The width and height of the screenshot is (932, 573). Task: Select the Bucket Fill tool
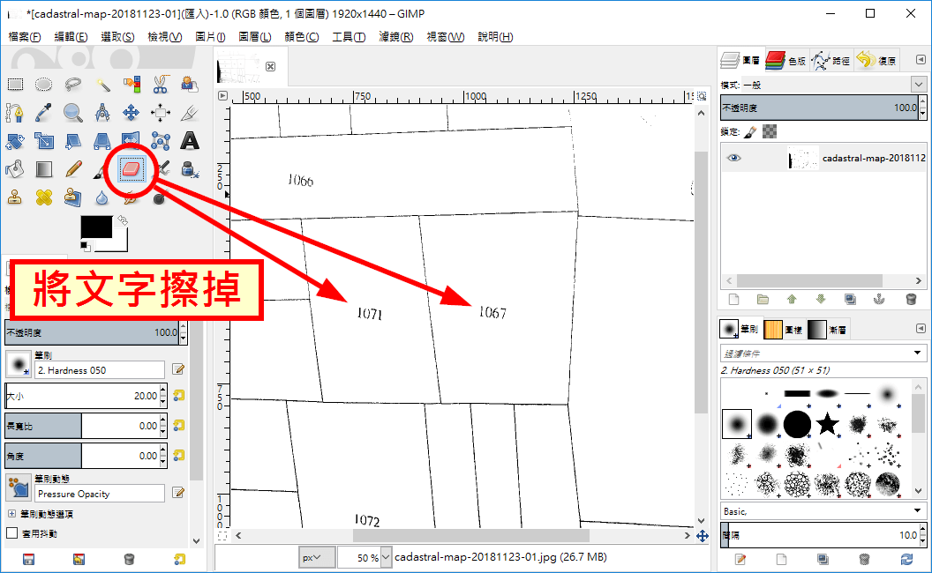pyautogui.click(x=15, y=168)
